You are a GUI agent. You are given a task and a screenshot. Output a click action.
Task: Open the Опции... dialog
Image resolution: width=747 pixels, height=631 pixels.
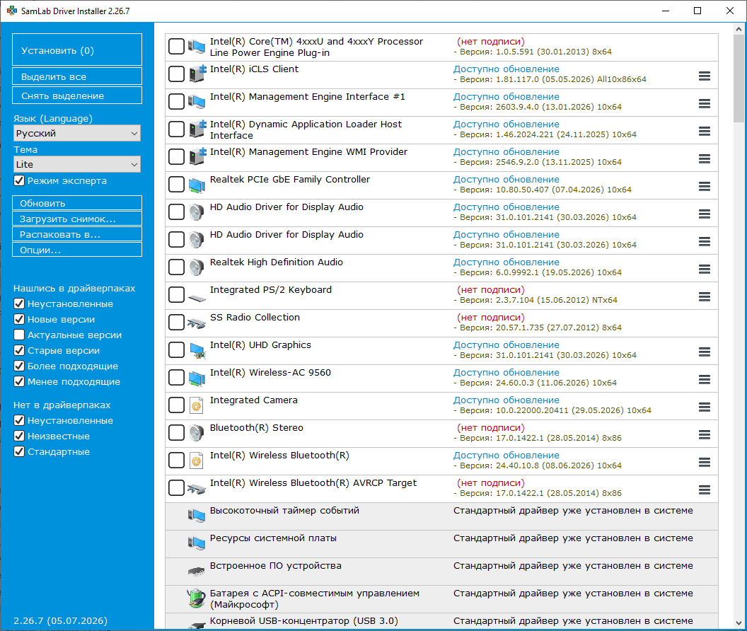point(77,250)
